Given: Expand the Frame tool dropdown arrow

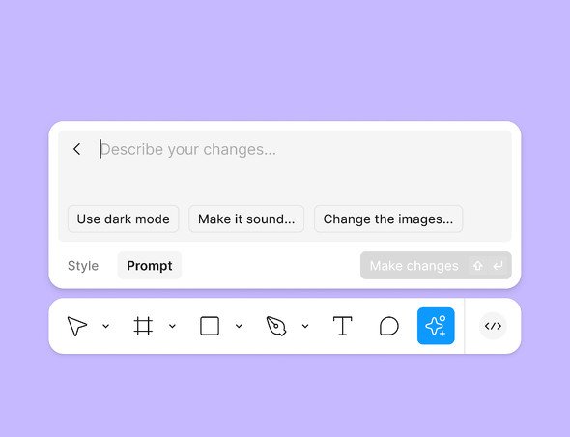Looking at the screenshot, I should tap(172, 326).
